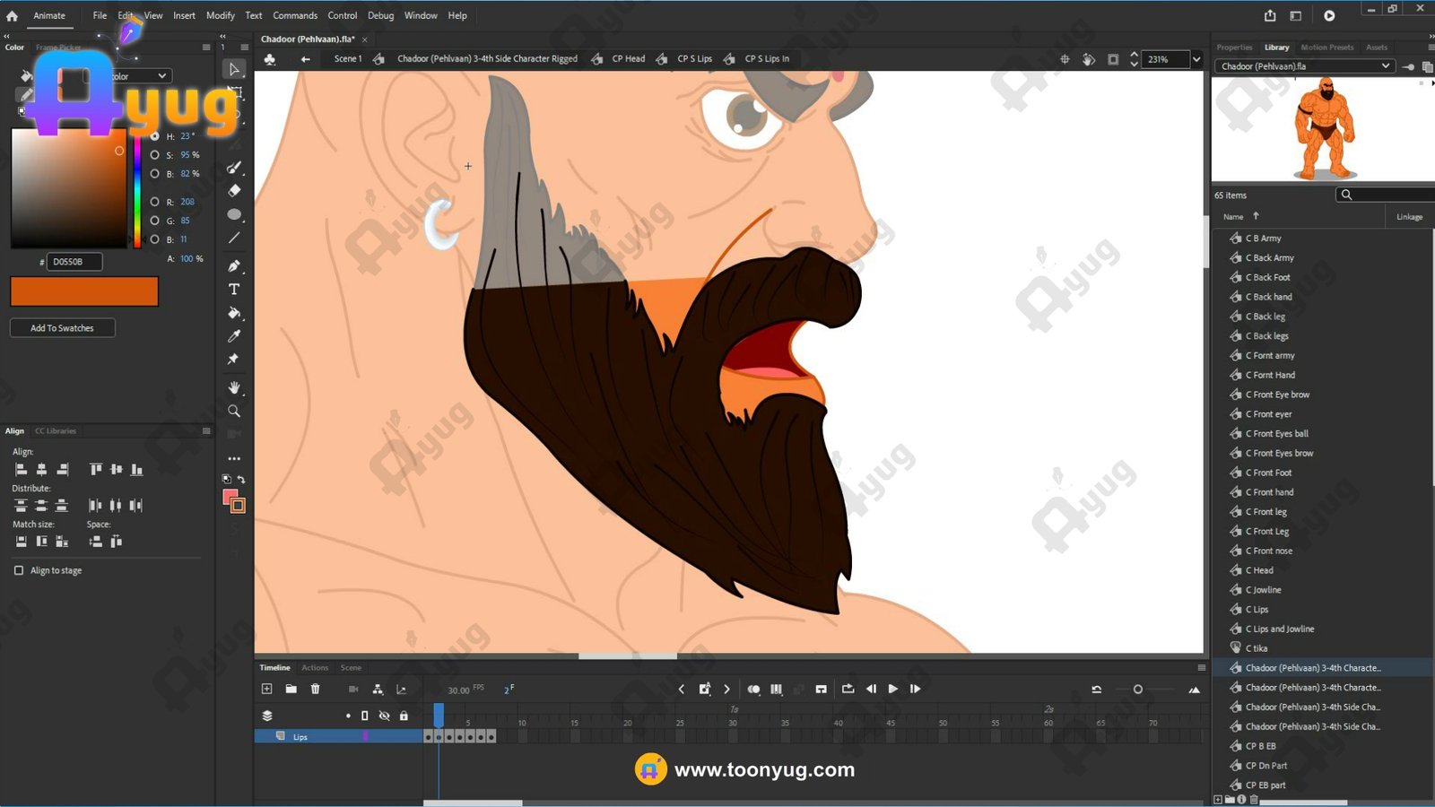The width and height of the screenshot is (1435, 807).
Task: Open the Modify menu
Action: pos(220,15)
